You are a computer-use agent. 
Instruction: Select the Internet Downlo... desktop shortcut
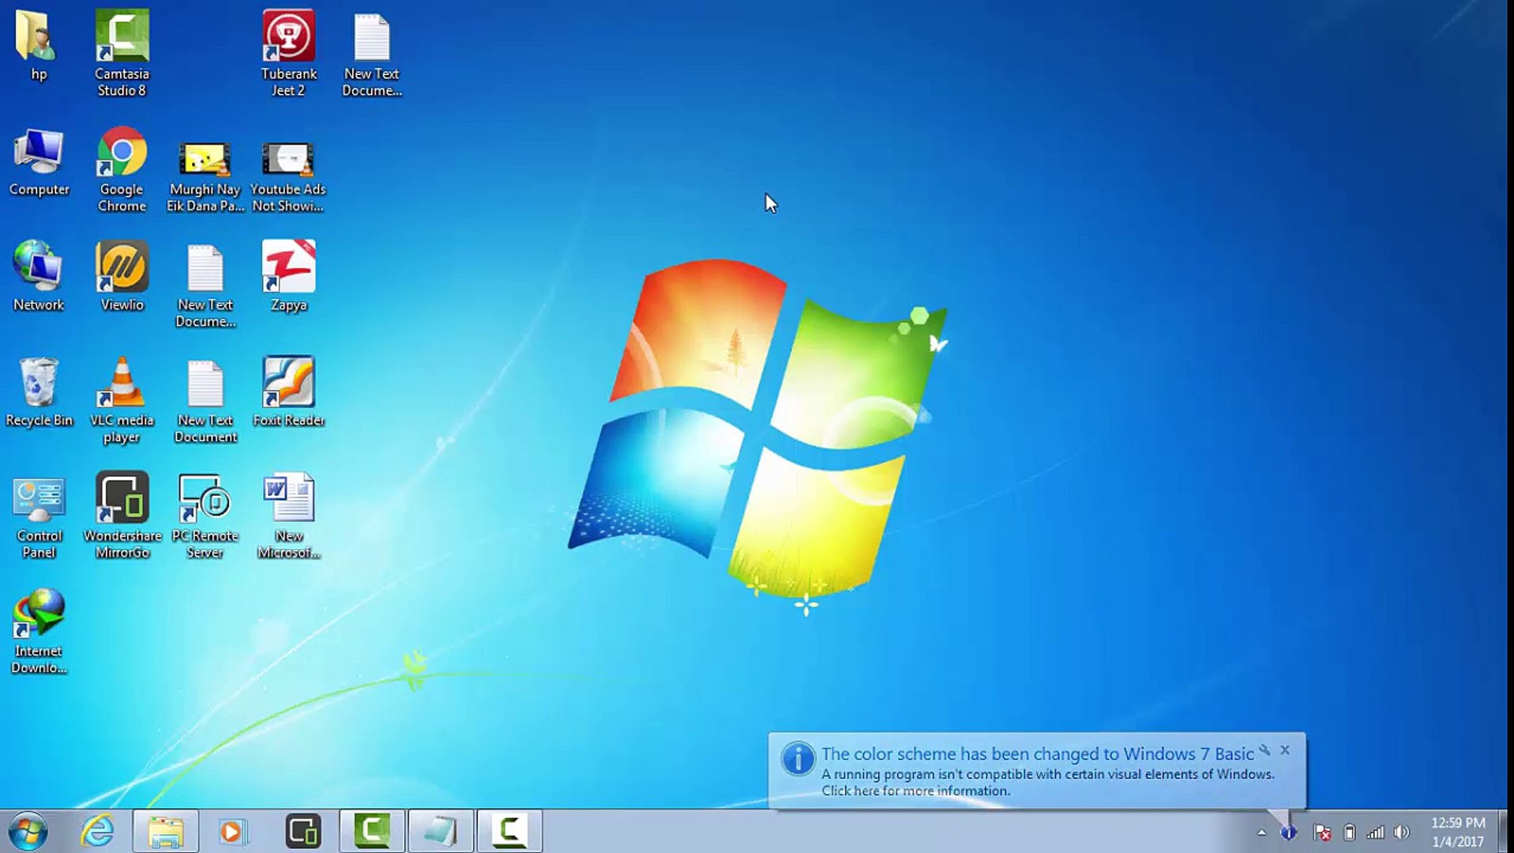pos(39,632)
